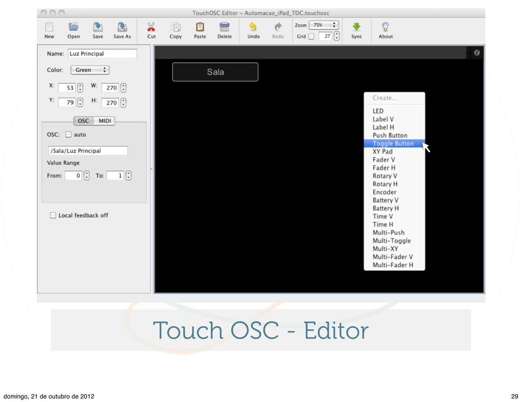
Task: Select the highlighted Toggle Button entry
Action: (x=394, y=144)
